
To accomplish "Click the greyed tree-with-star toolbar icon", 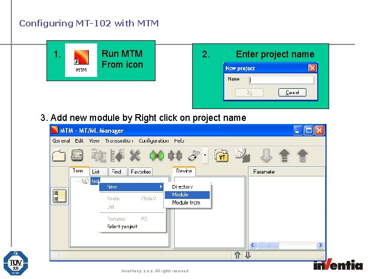I will [99, 156].
